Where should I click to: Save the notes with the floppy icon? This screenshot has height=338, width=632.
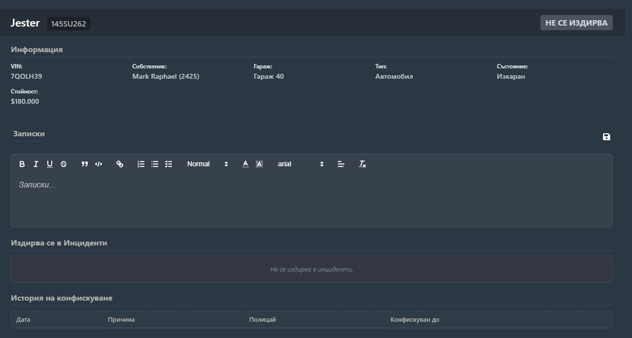tap(606, 137)
